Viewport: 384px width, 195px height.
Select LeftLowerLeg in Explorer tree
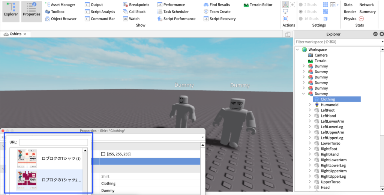(x=332, y=127)
